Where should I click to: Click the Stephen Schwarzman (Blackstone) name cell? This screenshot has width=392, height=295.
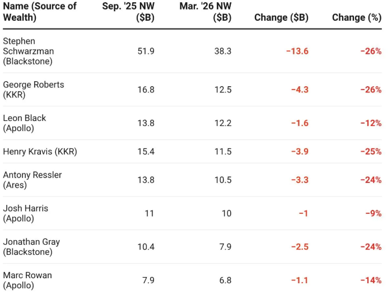[29, 51]
